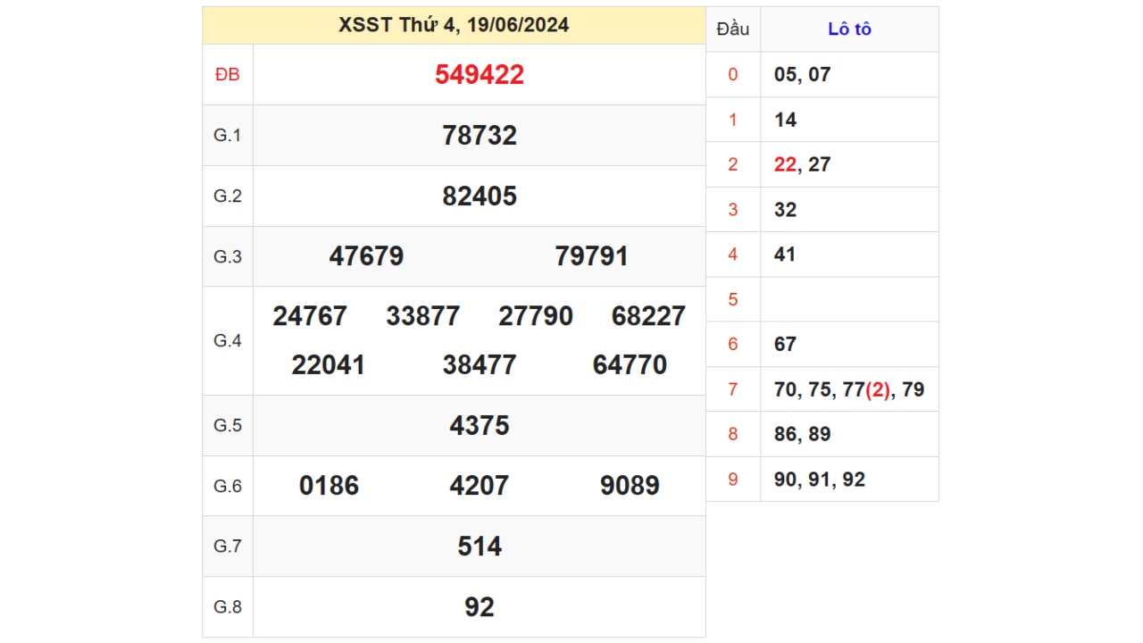Click the Đầu column header
This screenshot has height=643, width=1143.
click(x=733, y=29)
